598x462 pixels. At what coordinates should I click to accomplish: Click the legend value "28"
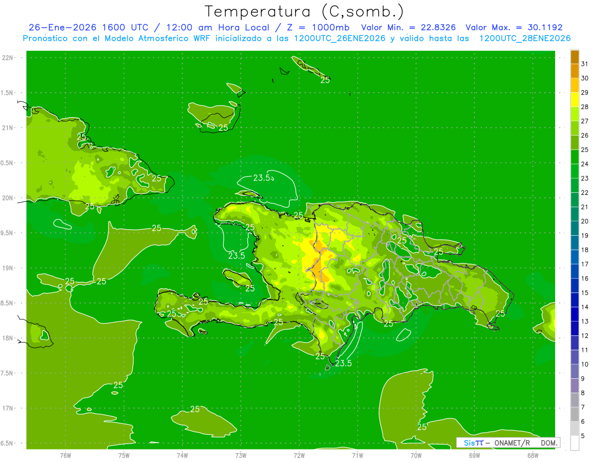(585, 107)
